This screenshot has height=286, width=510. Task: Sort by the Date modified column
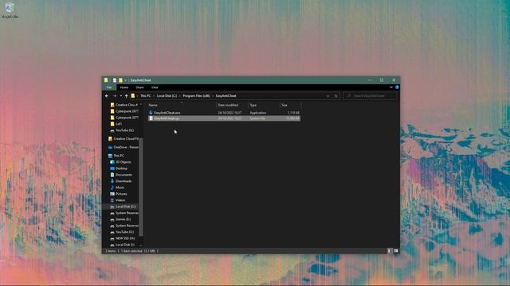[x=232, y=105]
